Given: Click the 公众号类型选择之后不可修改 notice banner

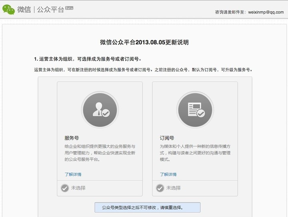Looking at the screenshot, I should pos(147,207).
